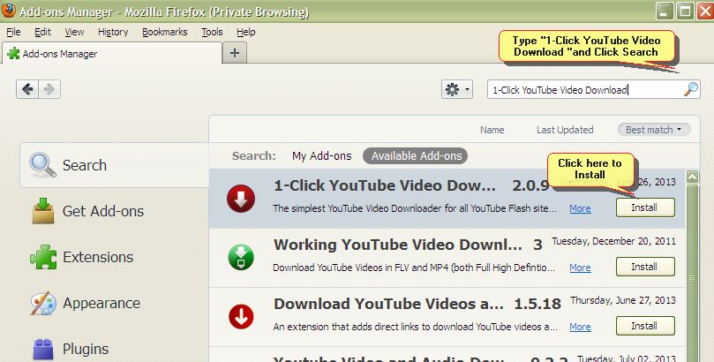Click More link for Working YouTube Video Downloader
The image size is (714, 362).
(x=580, y=268)
